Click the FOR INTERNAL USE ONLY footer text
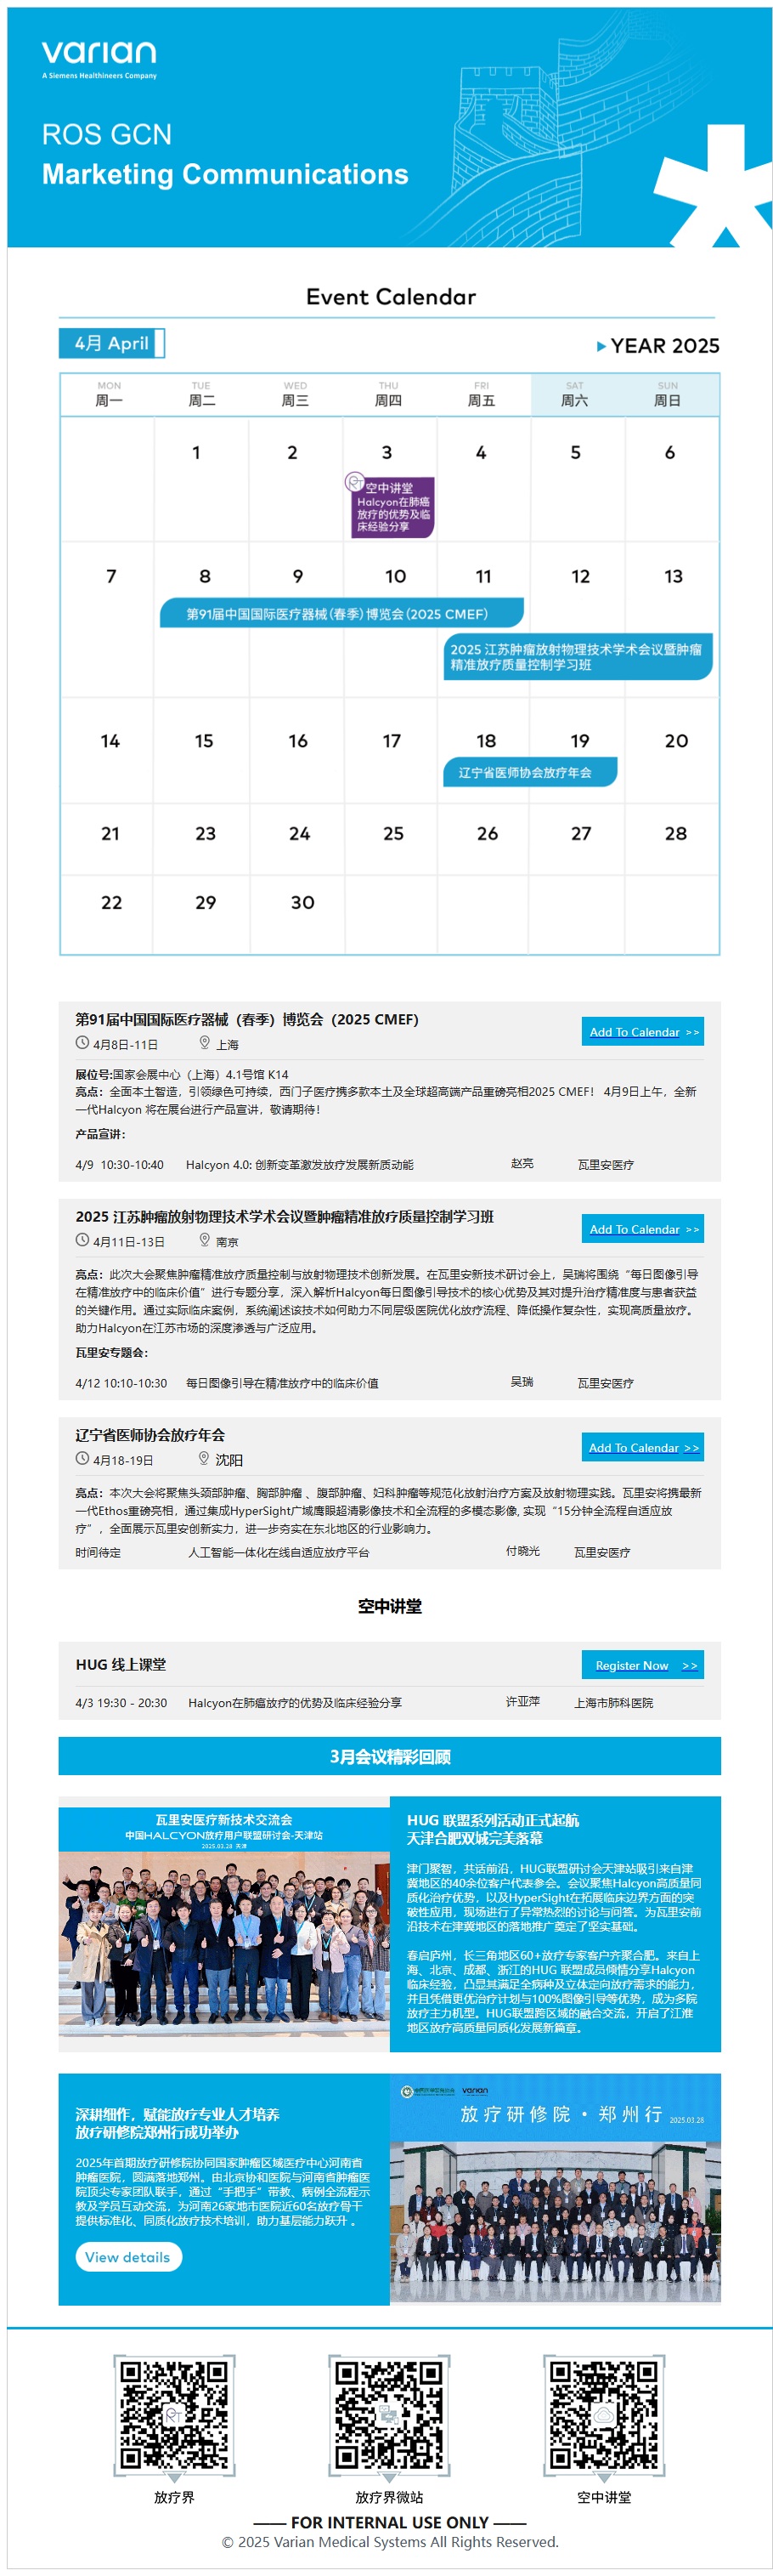 pyautogui.click(x=390, y=2522)
